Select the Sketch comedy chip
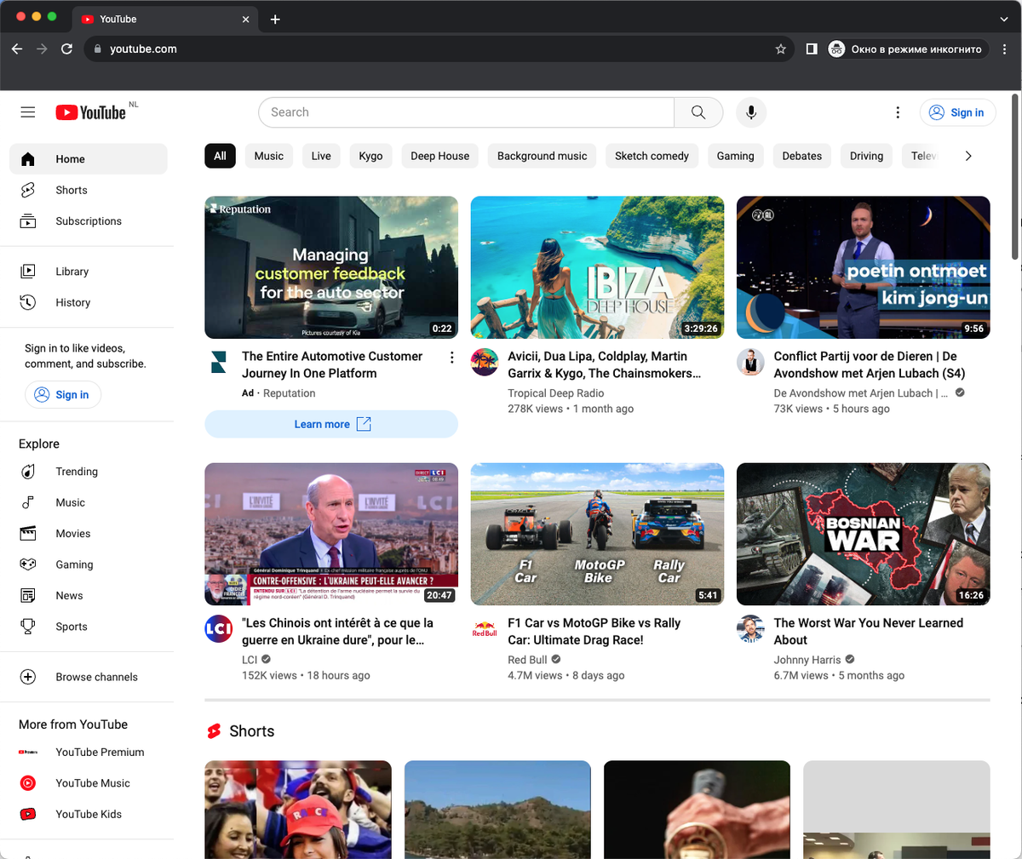1022x859 pixels. coord(652,156)
